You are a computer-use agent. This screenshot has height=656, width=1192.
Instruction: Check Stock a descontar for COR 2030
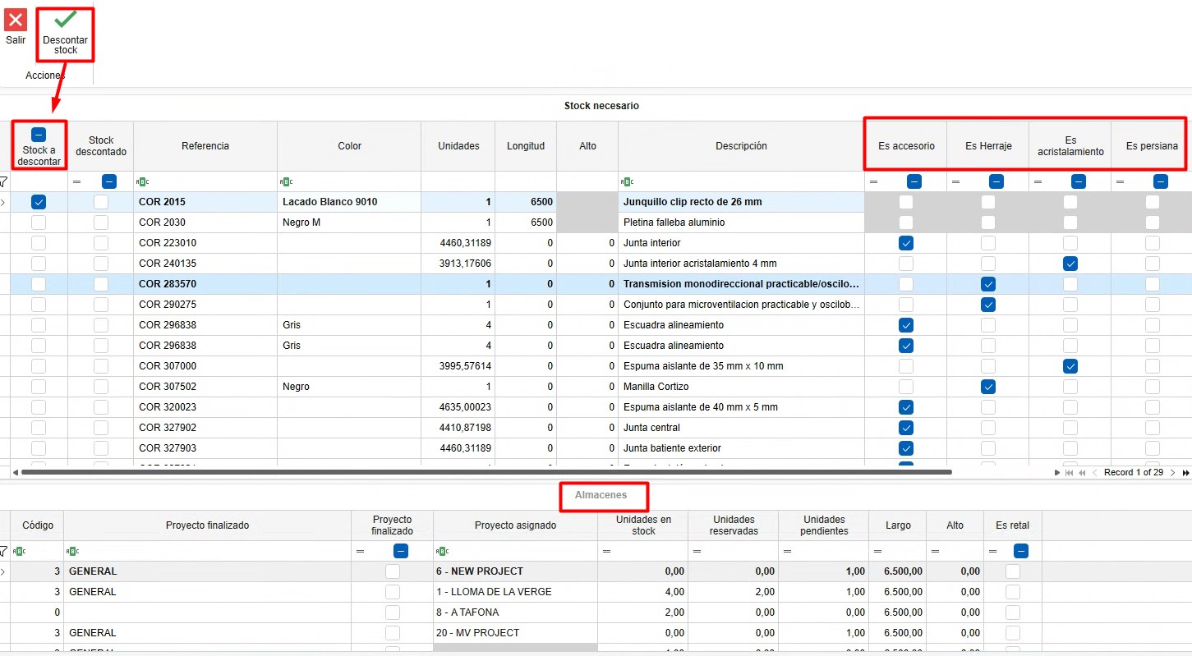[39, 222]
